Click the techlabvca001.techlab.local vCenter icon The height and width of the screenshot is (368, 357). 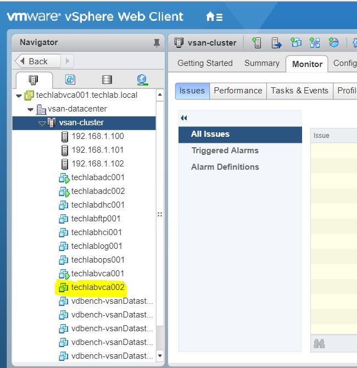coord(29,96)
